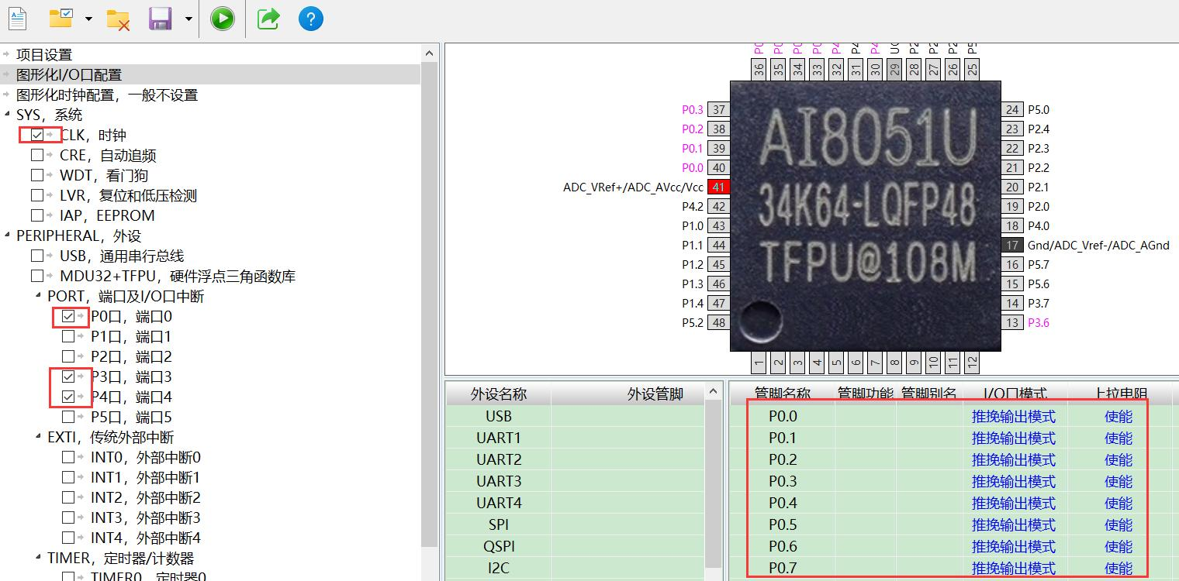Click the peripheral table scrollbar up arrow

[x=714, y=393]
